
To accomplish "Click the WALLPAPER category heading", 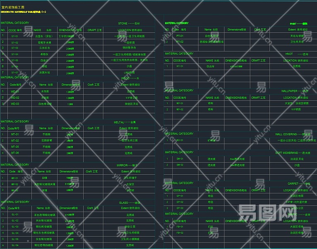I will click(295, 91).
